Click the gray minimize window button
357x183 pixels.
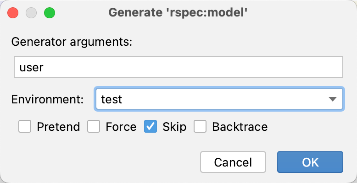[31, 13]
